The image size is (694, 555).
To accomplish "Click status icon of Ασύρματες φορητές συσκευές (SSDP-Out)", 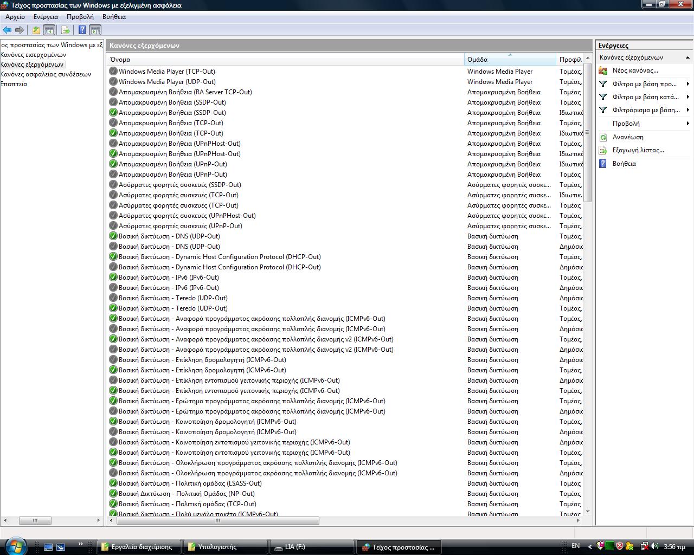I will pos(113,184).
